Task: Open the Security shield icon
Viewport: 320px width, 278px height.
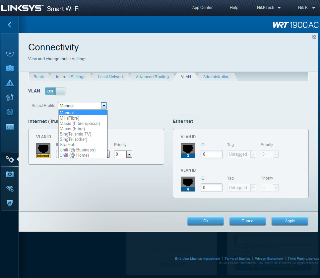Action: coord(10,203)
